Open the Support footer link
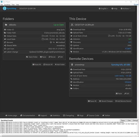 (42, 115)
